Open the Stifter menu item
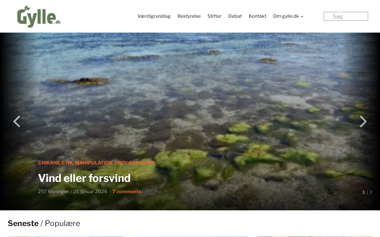This screenshot has width=380, height=237. pos(214,16)
